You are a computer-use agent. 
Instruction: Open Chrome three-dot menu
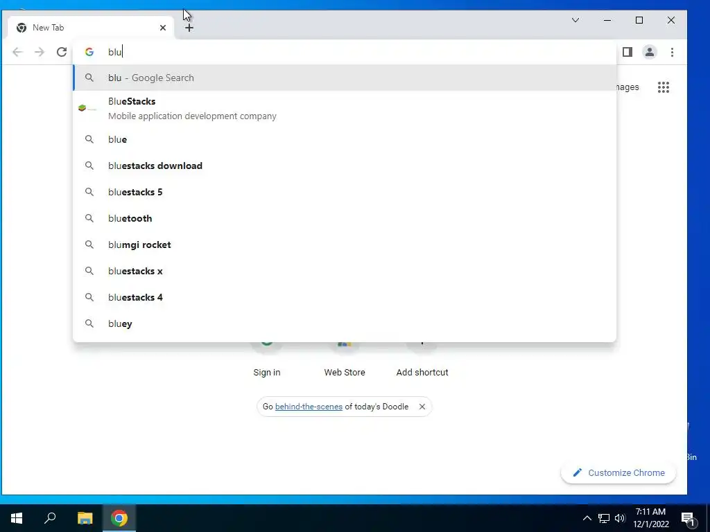(x=672, y=52)
